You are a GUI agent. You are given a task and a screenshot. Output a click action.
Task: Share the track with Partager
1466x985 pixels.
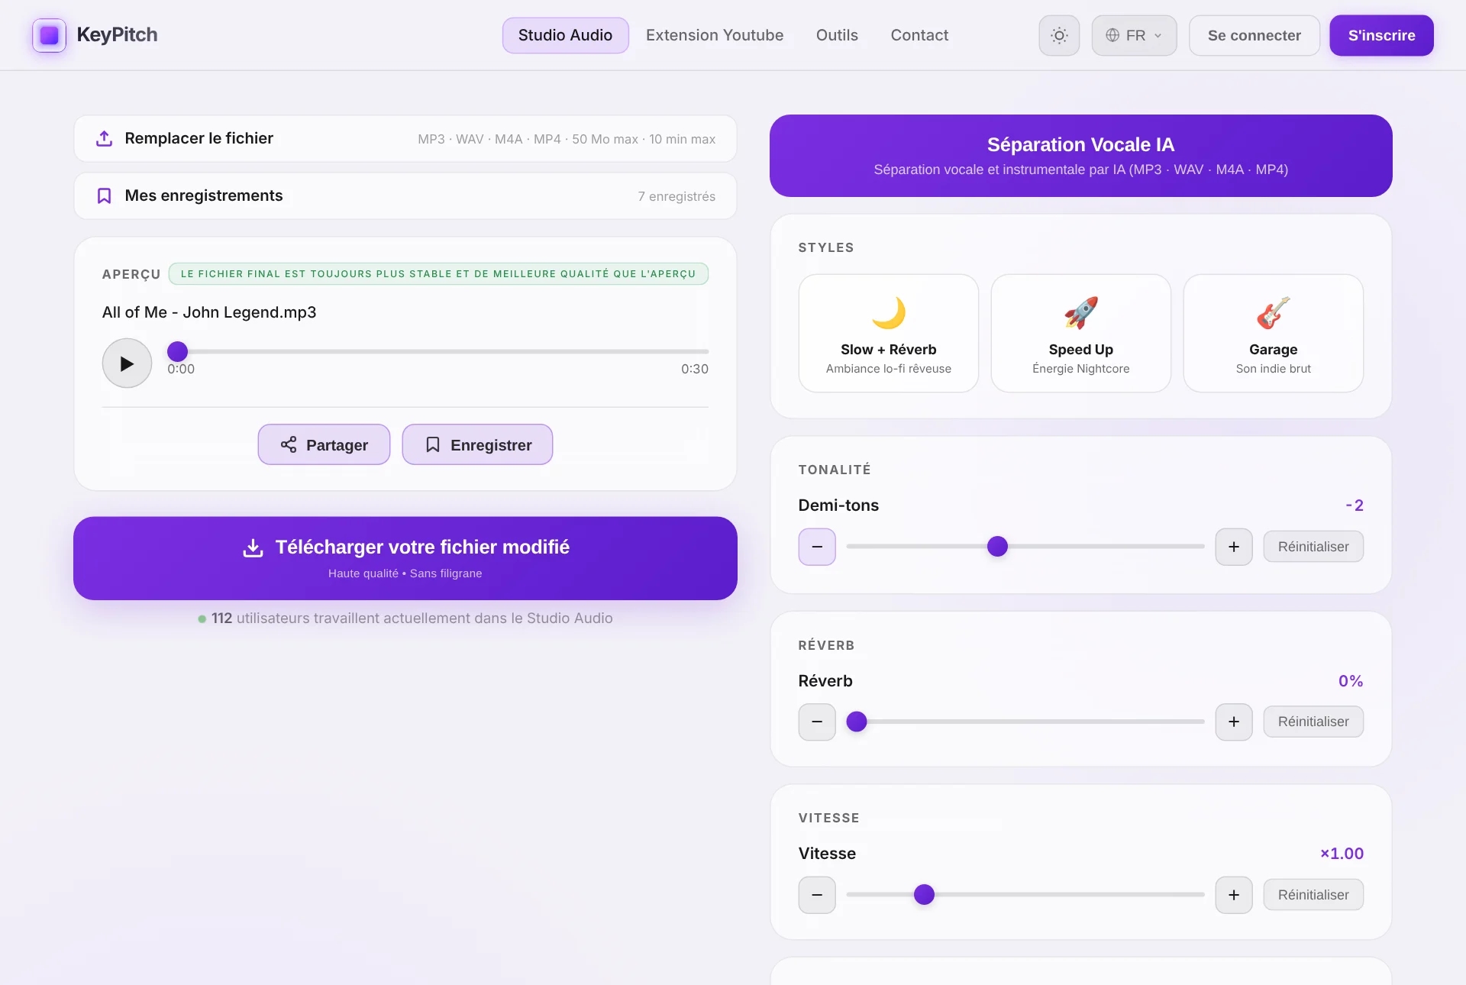pos(324,444)
